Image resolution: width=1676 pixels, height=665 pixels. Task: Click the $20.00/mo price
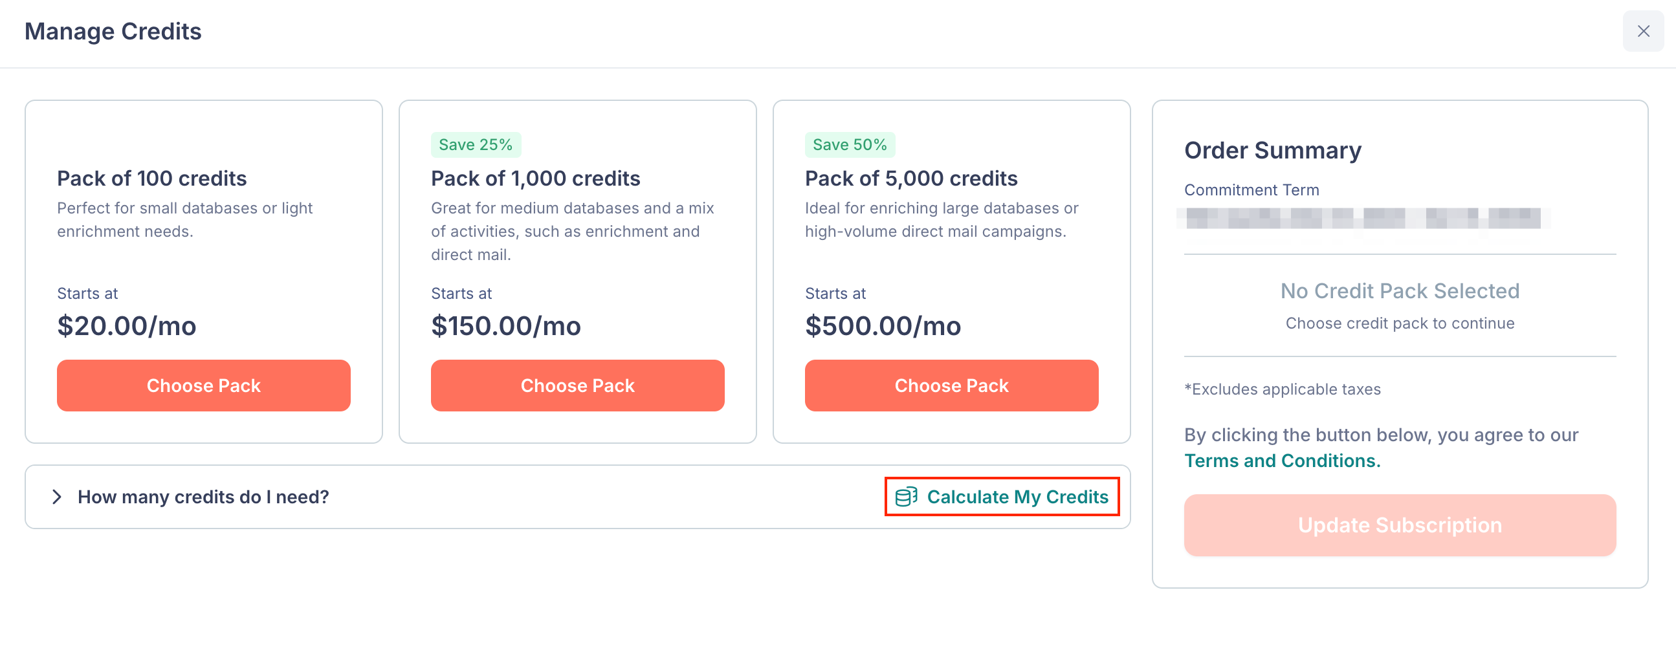pos(127,326)
